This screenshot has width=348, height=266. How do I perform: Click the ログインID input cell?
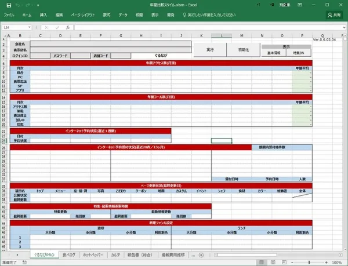point(40,56)
